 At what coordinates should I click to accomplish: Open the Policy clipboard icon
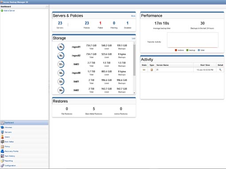coord(2,146)
